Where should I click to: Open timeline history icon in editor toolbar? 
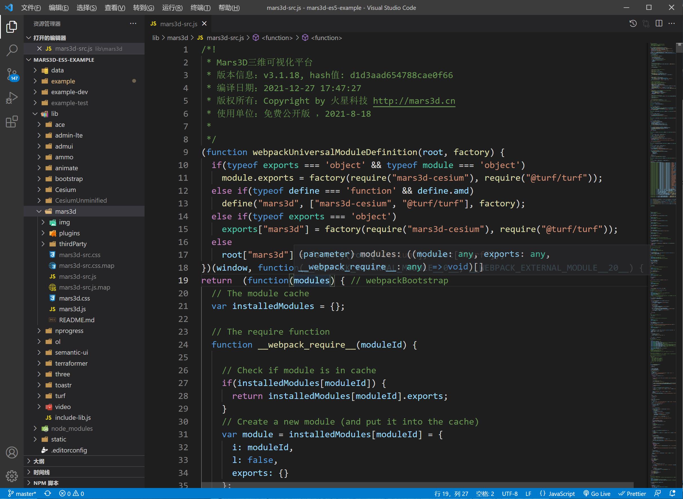pos(633,24)
